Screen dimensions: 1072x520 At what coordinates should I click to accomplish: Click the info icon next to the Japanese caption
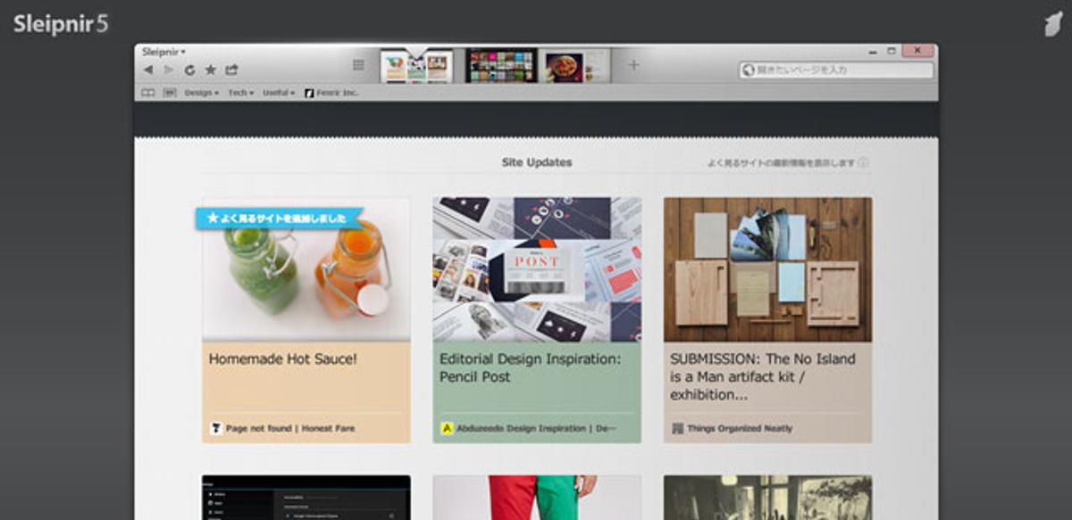point(863,163)
